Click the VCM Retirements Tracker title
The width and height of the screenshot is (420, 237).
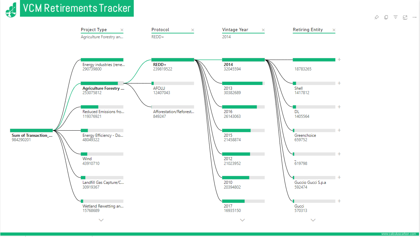[x=77, y=8]
